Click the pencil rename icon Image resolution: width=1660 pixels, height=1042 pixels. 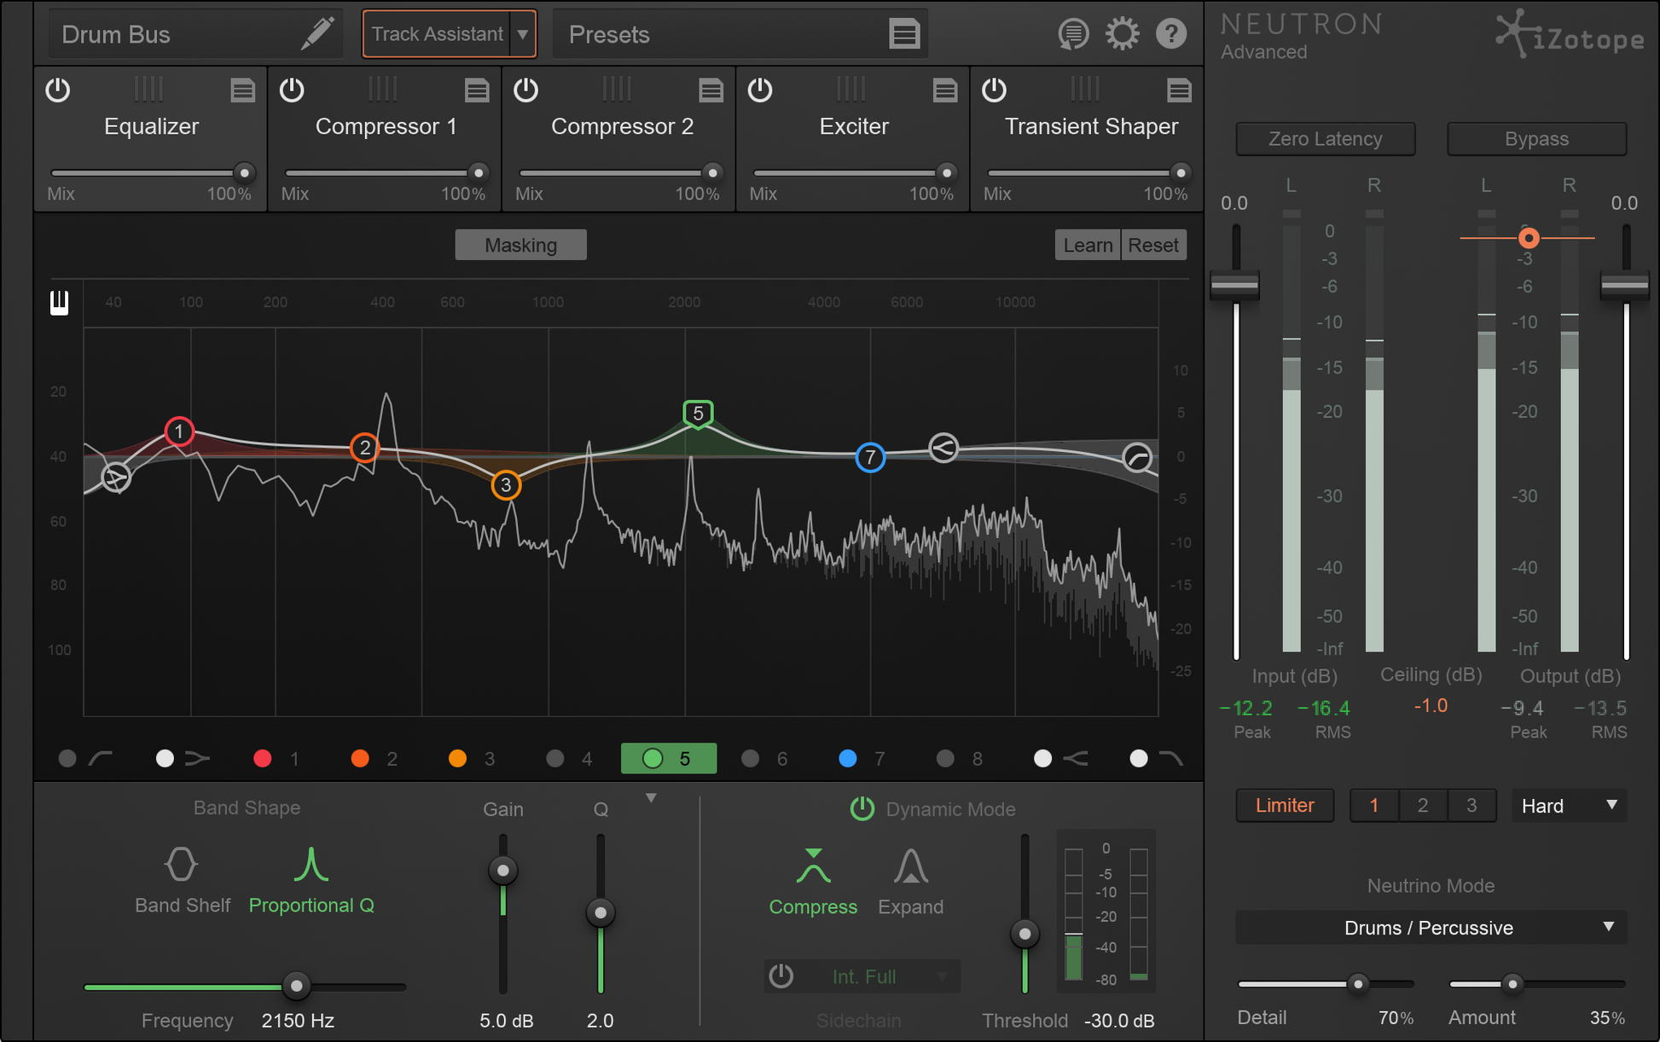[317, 34]
